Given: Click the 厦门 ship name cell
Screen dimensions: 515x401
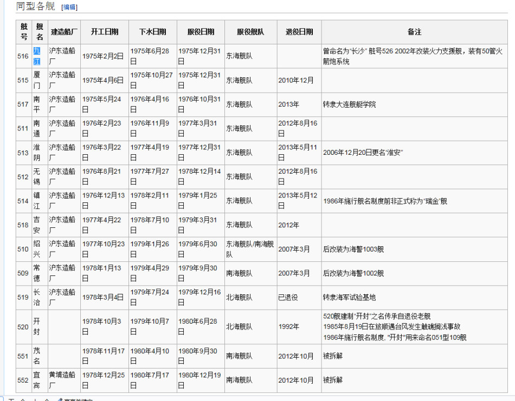Looking at the screenshot, I should coord(37,80).
